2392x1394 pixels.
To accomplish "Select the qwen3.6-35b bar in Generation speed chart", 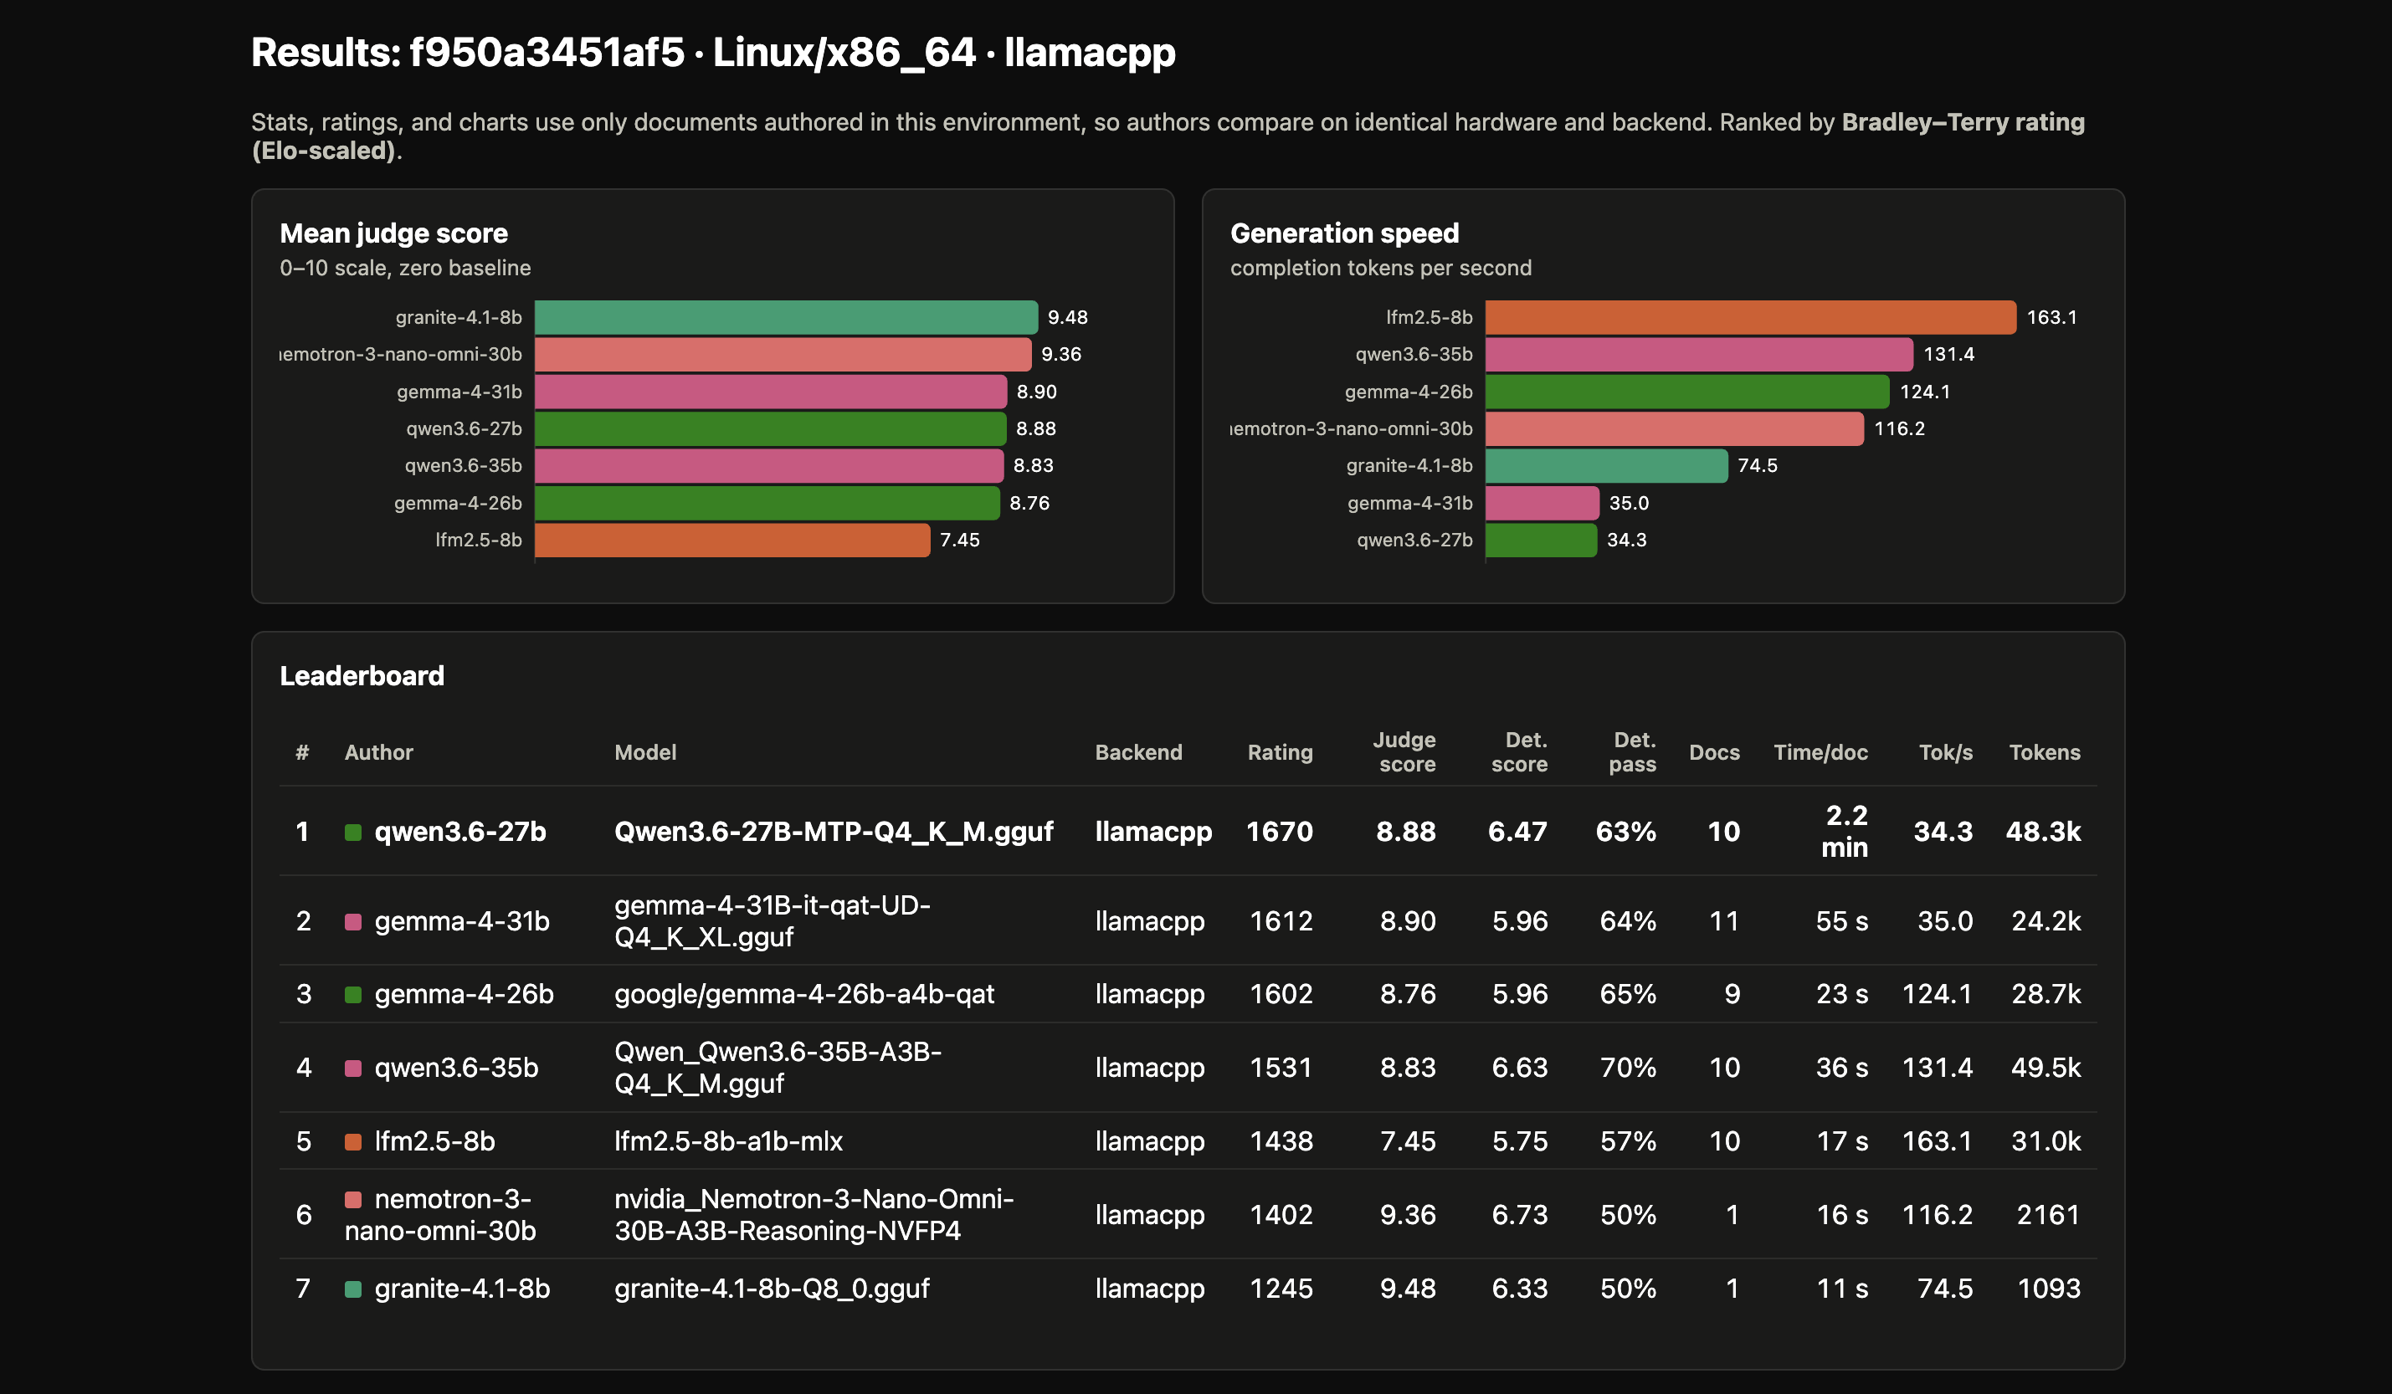I will tap(1699, 354).
